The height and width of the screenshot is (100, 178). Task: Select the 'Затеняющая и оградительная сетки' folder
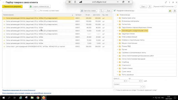135,31
